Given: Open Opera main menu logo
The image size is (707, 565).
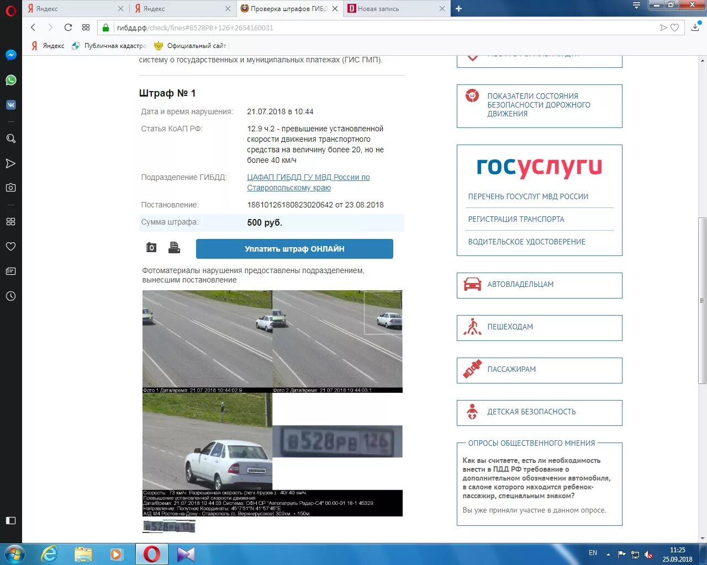Looking at the screenshot, I should [10, 10].
